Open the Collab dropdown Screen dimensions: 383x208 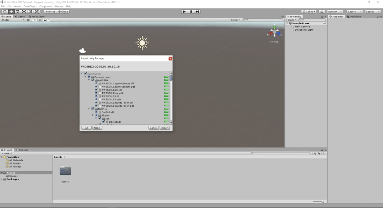click(309, 12)
